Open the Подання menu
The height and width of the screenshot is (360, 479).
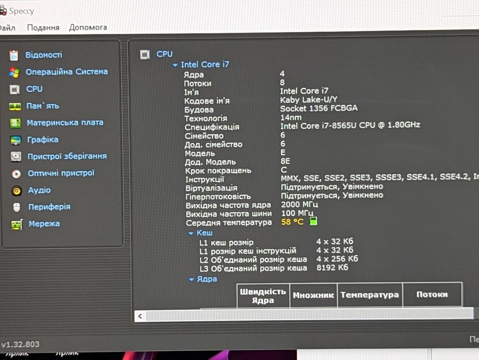click(43, 28)
